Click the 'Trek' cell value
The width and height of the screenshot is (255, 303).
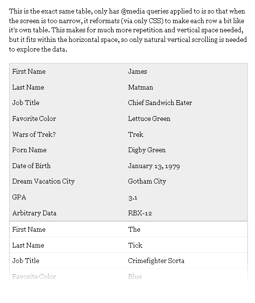click(136, 134)
